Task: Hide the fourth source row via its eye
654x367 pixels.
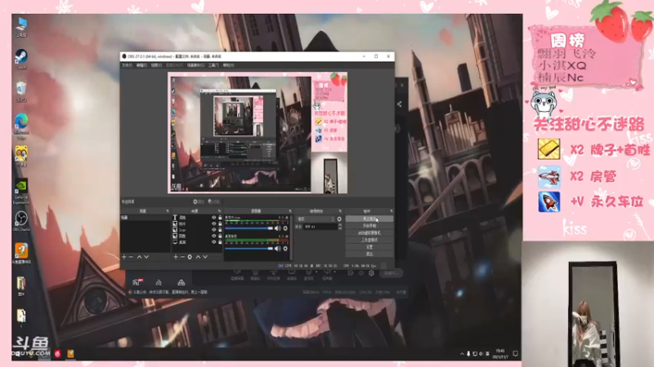Action: click(x=214, y=236)
